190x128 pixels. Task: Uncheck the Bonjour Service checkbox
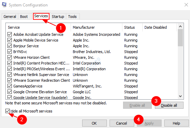coord(9,46)
